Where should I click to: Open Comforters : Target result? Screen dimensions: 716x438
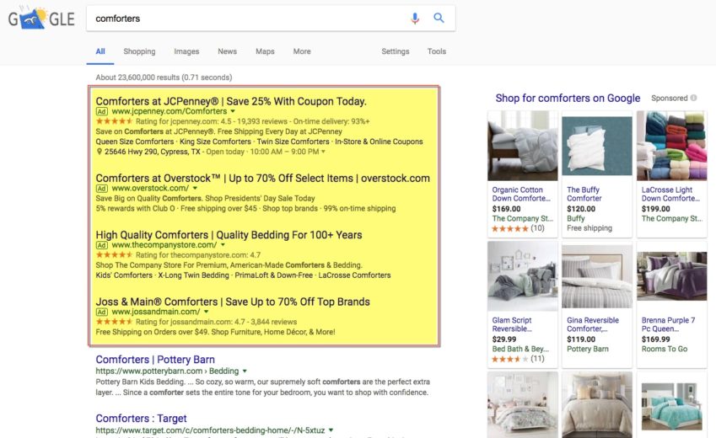[141, 419]
